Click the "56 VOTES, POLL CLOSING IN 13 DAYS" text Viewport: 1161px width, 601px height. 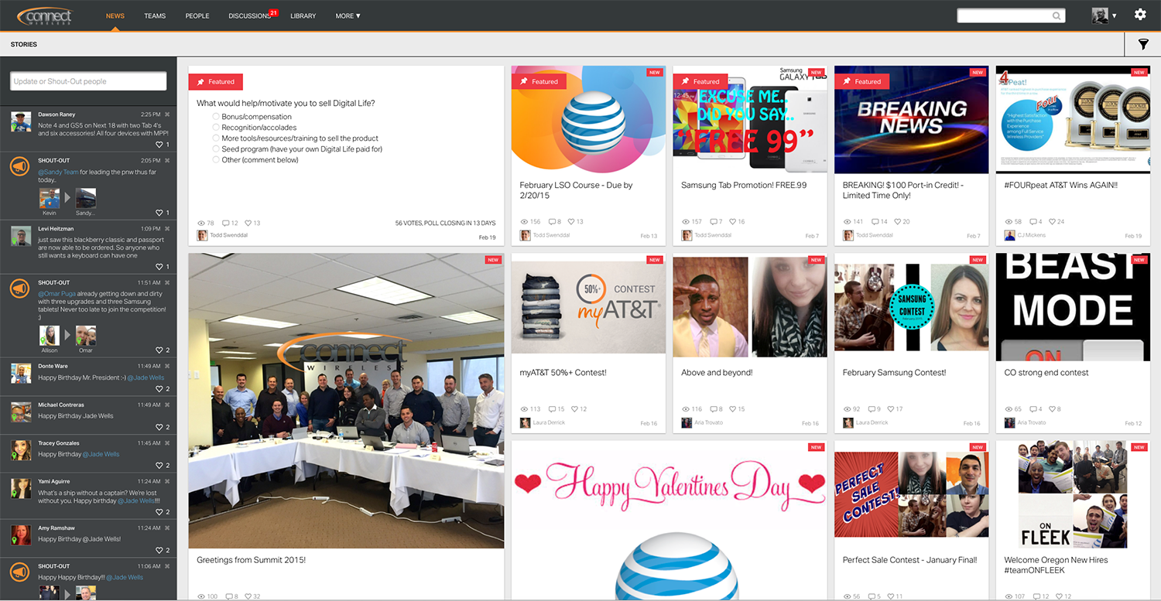445,223
